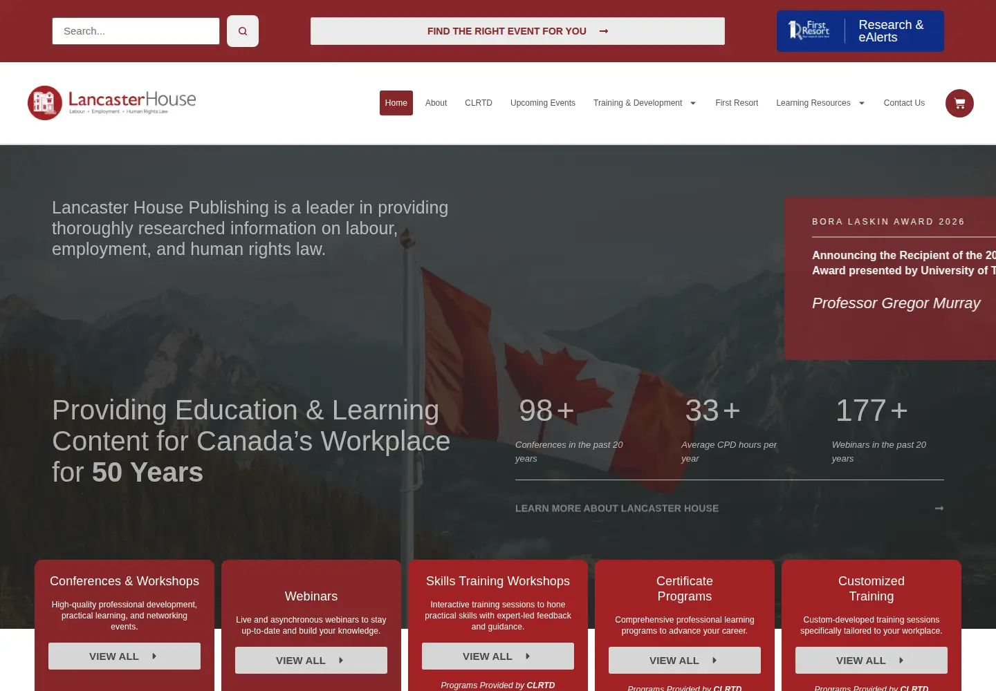Screen dimensions: 996x691
Task: Click the 98+ conferences statistic
Action: [546, 411]
